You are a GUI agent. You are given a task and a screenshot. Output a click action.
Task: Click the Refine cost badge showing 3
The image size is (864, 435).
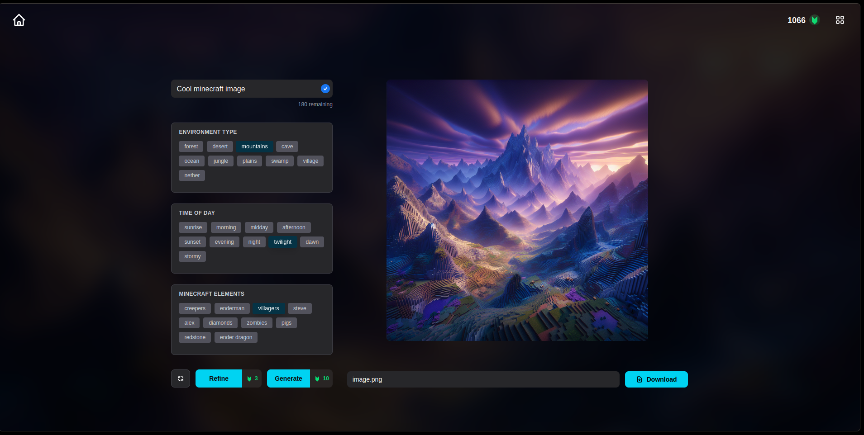[252, 378]
